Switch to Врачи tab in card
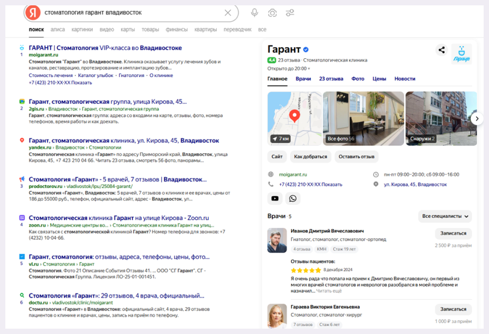489x334 pixels. tap(303, 79)
